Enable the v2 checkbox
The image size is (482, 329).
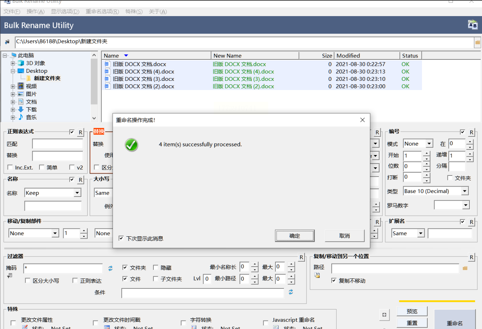coord(72,167)
